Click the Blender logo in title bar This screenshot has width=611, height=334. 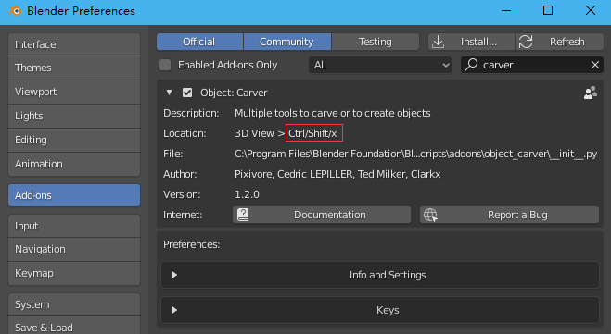coord(15,10)
